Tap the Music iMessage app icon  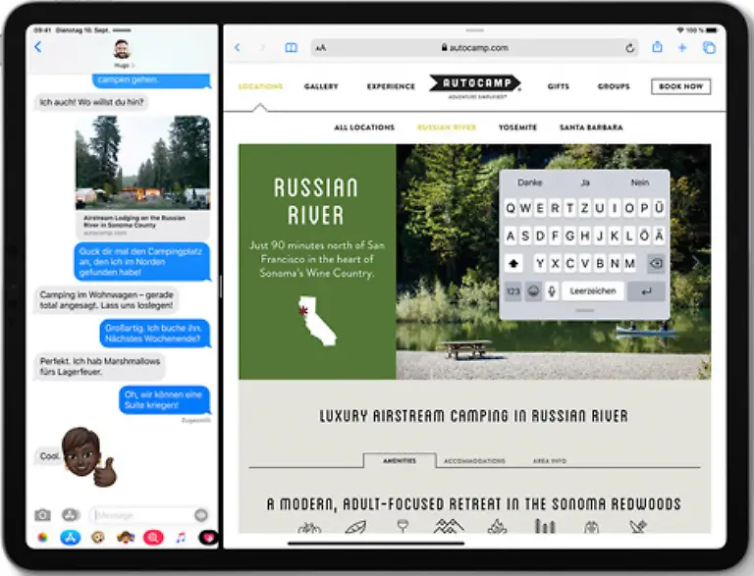(181, 537)
